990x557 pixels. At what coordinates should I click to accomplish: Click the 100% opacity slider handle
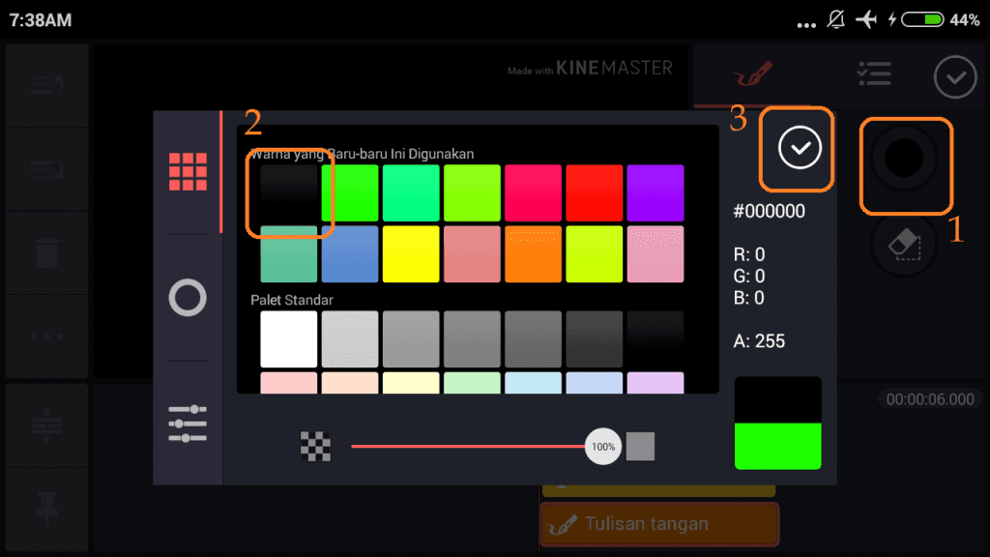[603, 447]
